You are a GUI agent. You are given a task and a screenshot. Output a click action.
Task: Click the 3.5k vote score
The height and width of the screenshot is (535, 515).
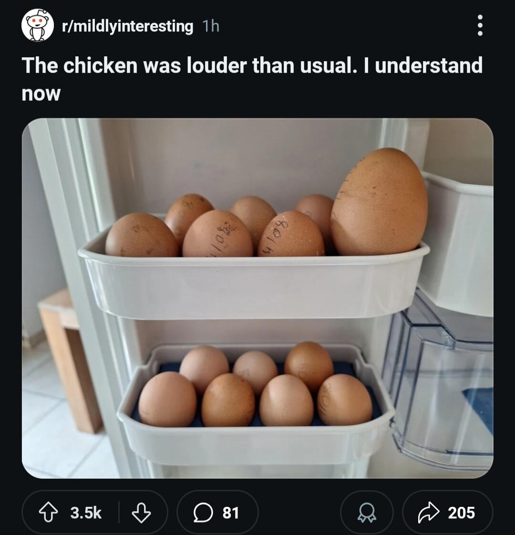(86, 513)
